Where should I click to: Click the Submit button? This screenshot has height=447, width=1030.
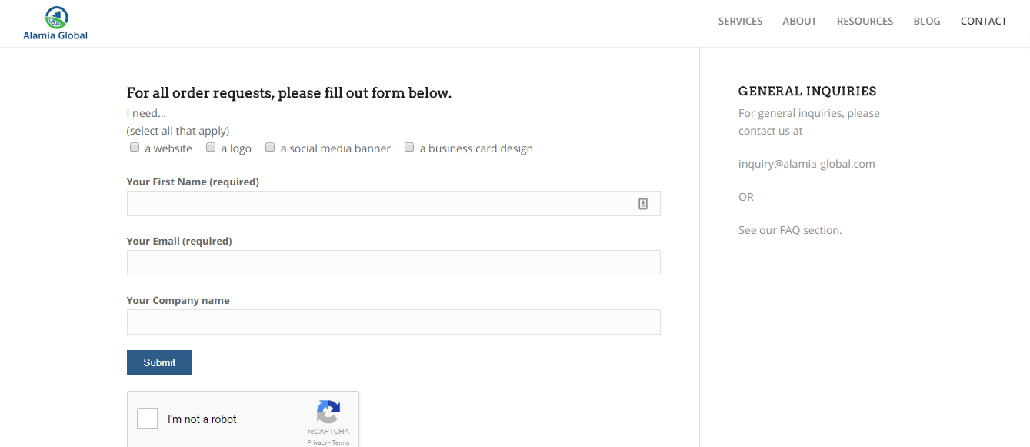pos(159,362)
